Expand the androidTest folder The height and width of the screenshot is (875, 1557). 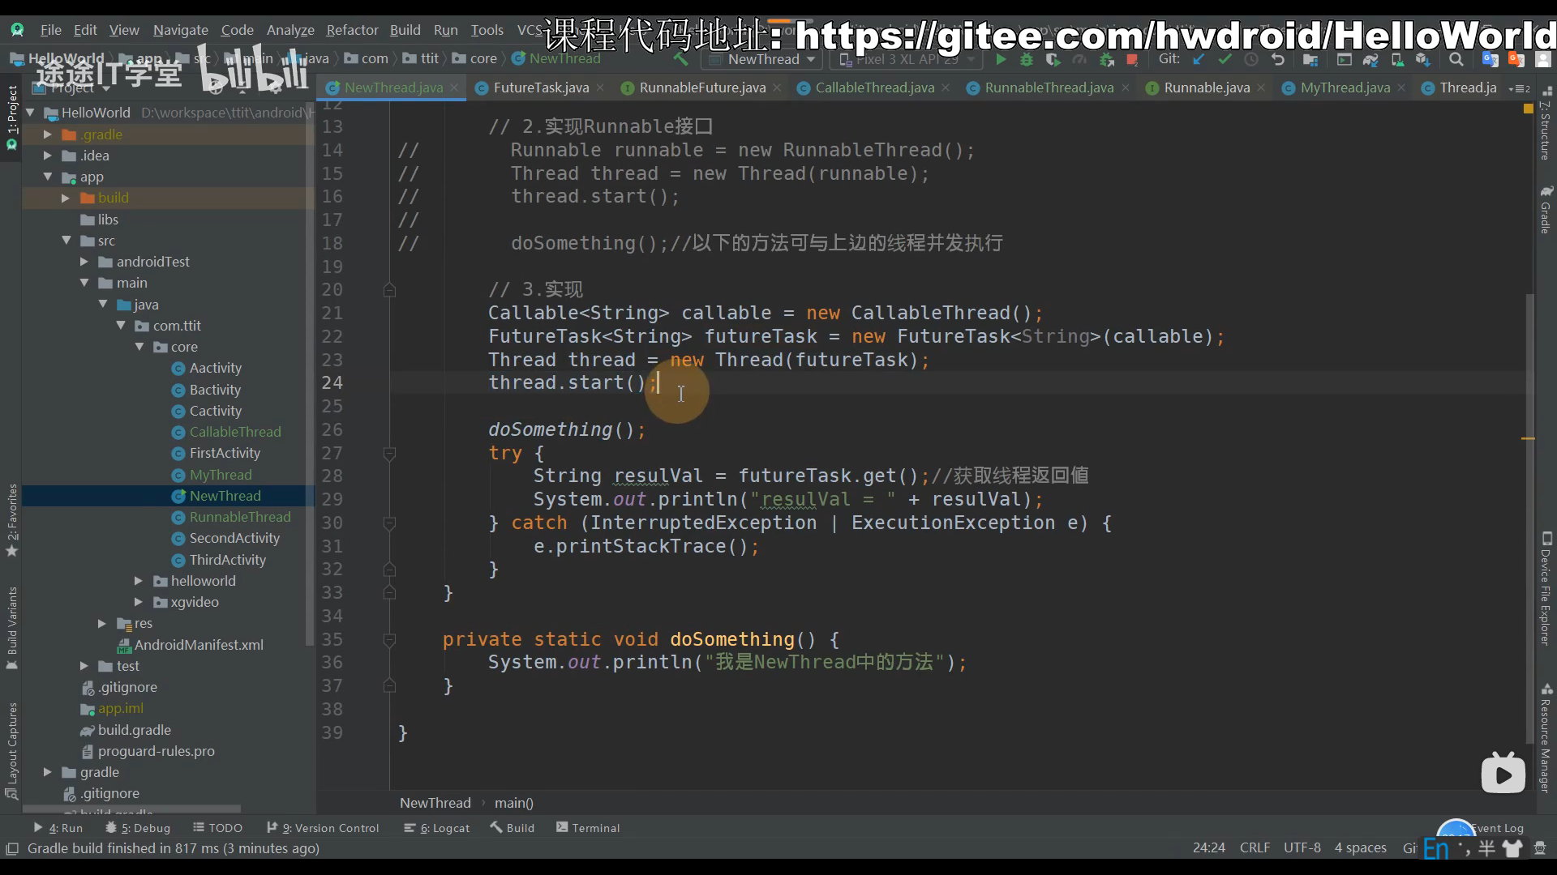pyautogui.click(x=84, y=262)
